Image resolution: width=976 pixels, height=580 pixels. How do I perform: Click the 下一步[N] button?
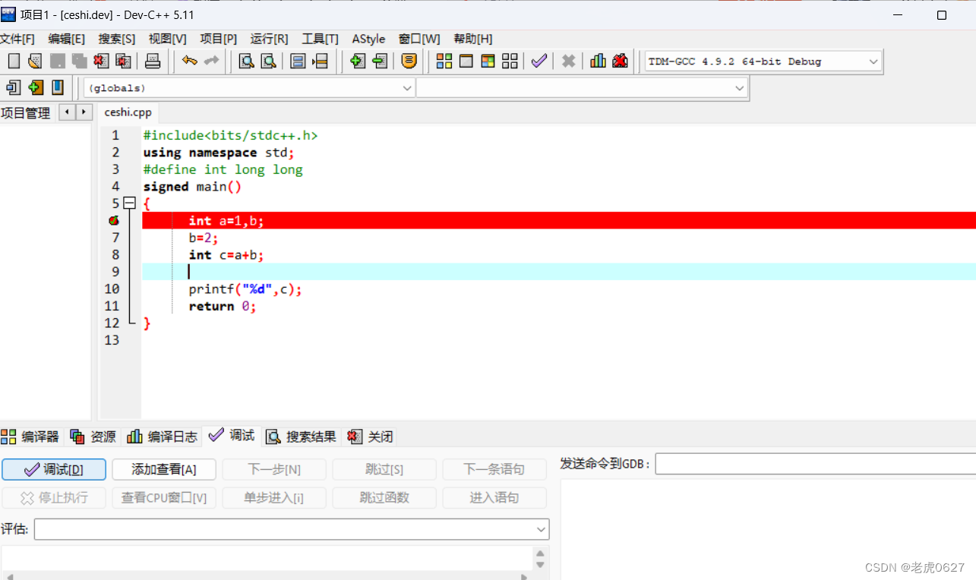point(274,469)
